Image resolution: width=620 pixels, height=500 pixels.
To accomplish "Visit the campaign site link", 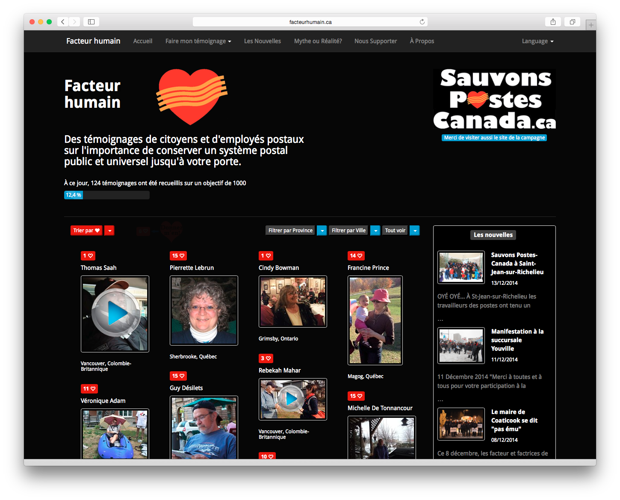I will pos(494,138).
